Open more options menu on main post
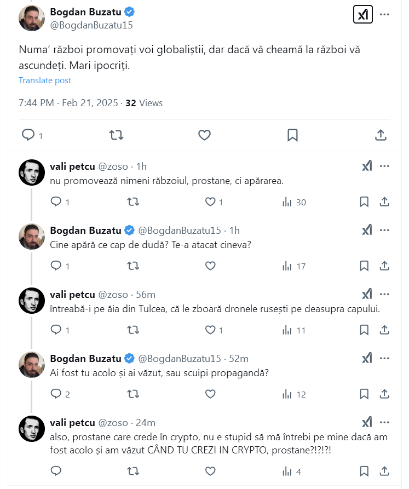Screen dimensions: 409x489 click(384, 14)
